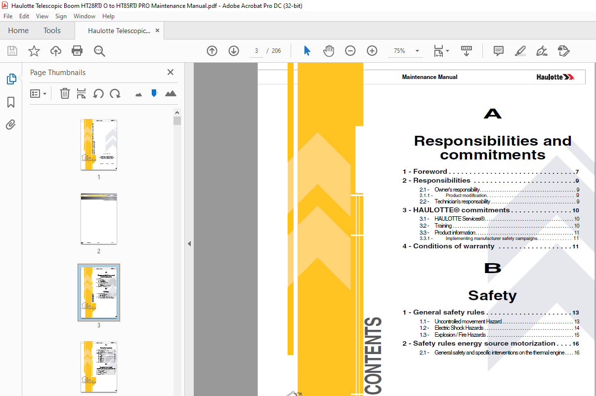Open the fit page options icon
Screen dimensions: 596x396
point(438,51)
